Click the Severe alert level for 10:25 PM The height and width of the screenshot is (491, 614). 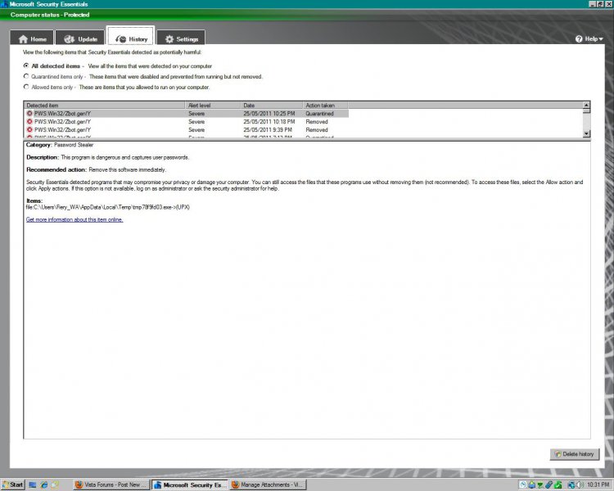pos(196,113)
